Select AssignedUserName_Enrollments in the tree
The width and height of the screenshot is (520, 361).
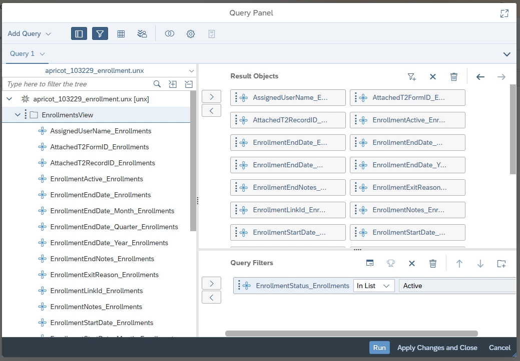click(101, 131)
